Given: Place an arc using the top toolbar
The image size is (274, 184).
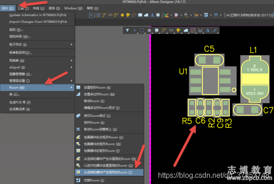Looking at the screenshot, I should coord(134,15).
